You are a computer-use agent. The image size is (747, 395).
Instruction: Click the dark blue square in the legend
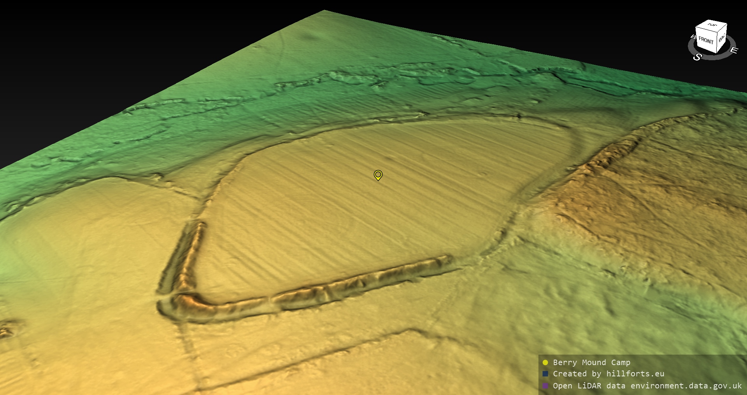point(545,374)
